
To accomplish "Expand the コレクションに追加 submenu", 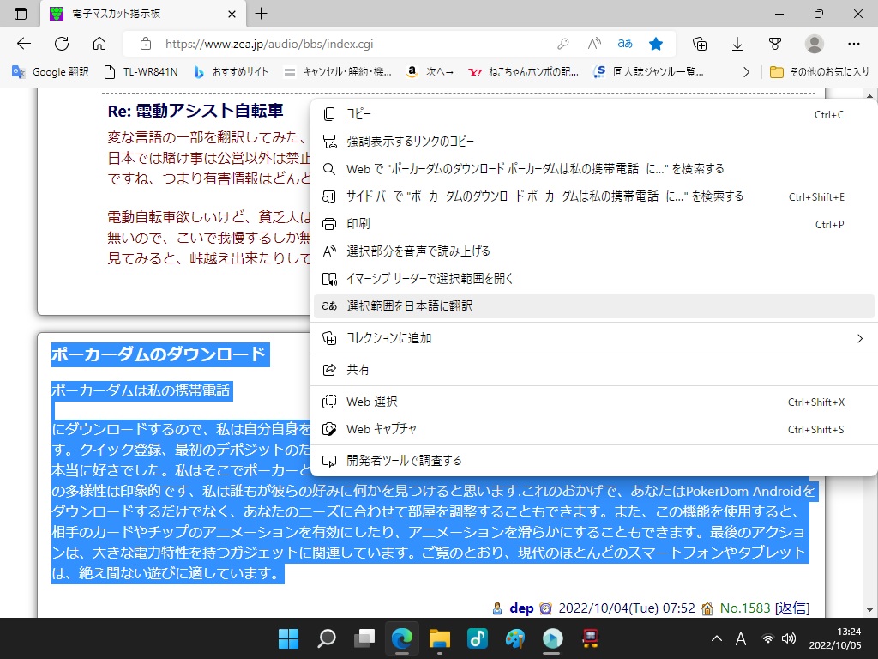I will click(594, 338).
